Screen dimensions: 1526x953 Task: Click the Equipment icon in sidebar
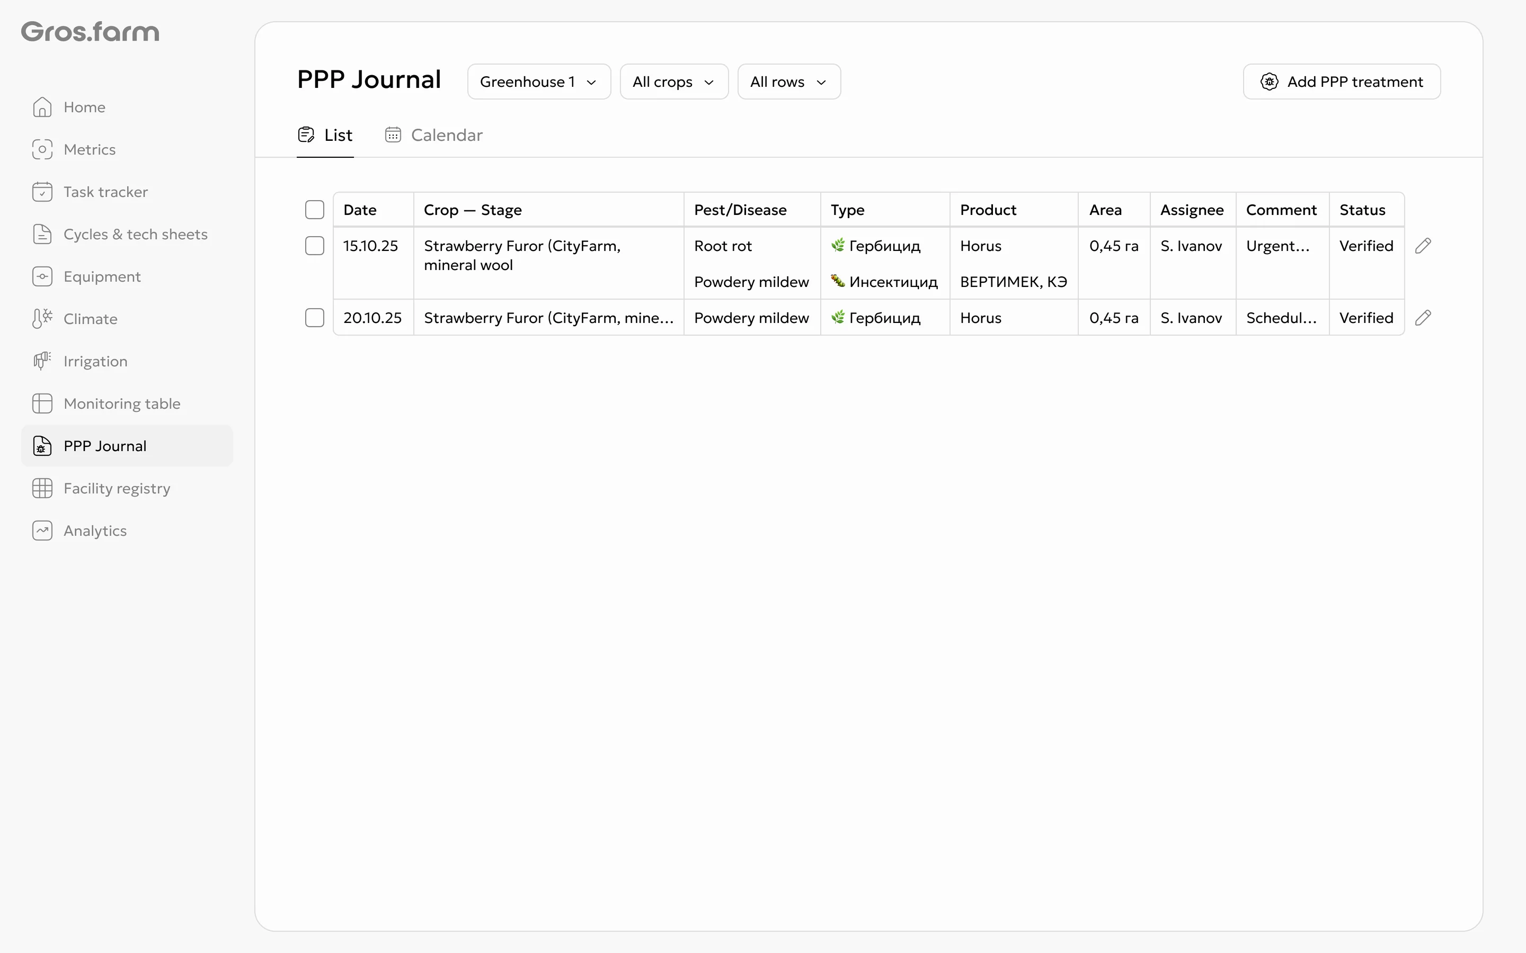coord(42,276)
